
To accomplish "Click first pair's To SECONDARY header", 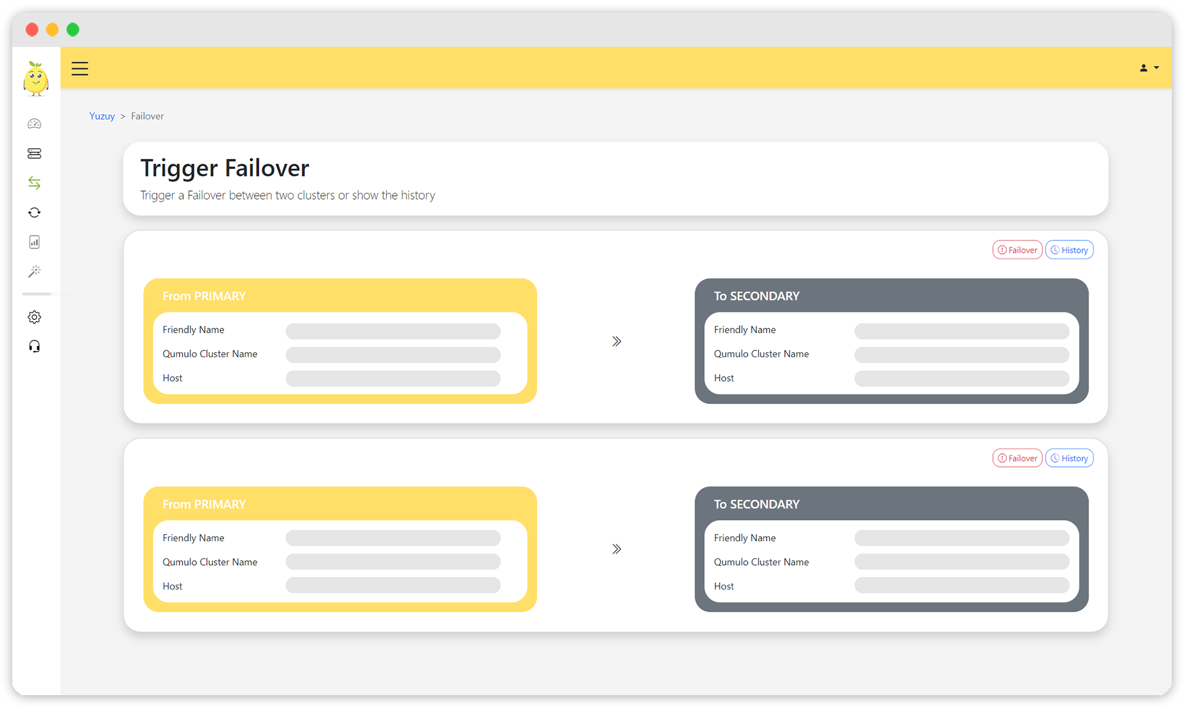I will [x=757, y=296].
